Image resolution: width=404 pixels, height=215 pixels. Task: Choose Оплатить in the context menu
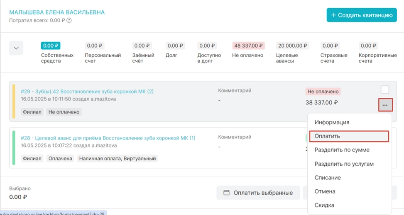328,136
